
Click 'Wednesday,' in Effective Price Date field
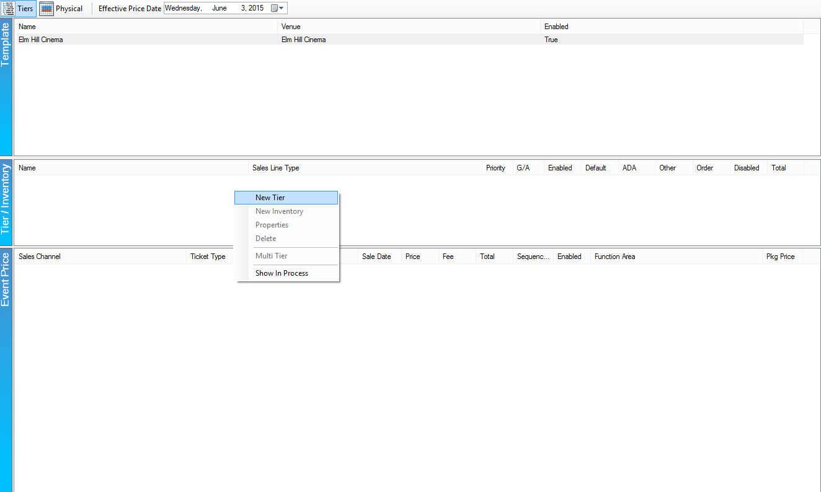[x=183, y=8]
